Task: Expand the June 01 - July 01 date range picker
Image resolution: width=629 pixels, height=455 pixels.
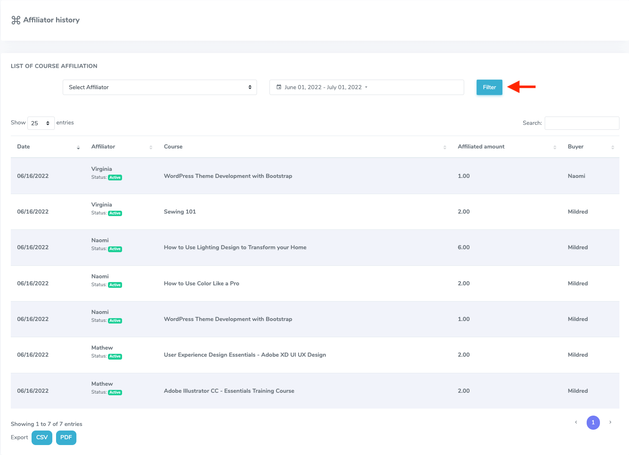Action: (366, 87)
